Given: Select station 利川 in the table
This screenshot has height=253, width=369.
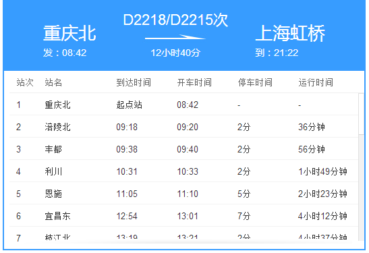Looking at the screenshot, I should coord(53,171).
